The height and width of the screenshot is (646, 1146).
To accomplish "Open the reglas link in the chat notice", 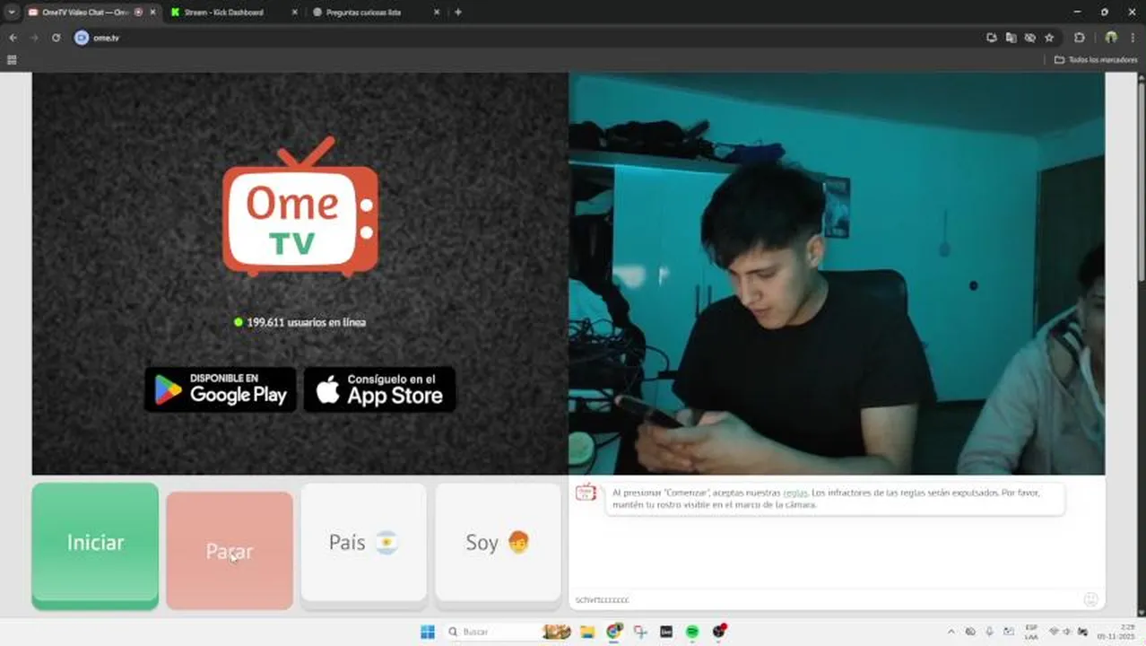I will point(794,493).
